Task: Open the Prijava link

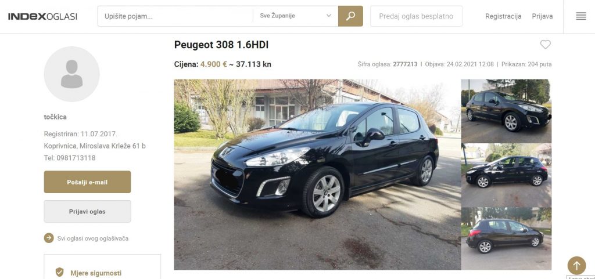Action: (x=542, y=16)
